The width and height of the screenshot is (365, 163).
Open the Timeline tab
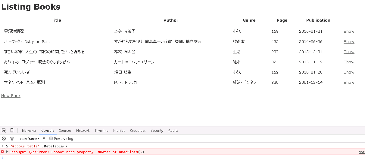(x=101, y=131)
